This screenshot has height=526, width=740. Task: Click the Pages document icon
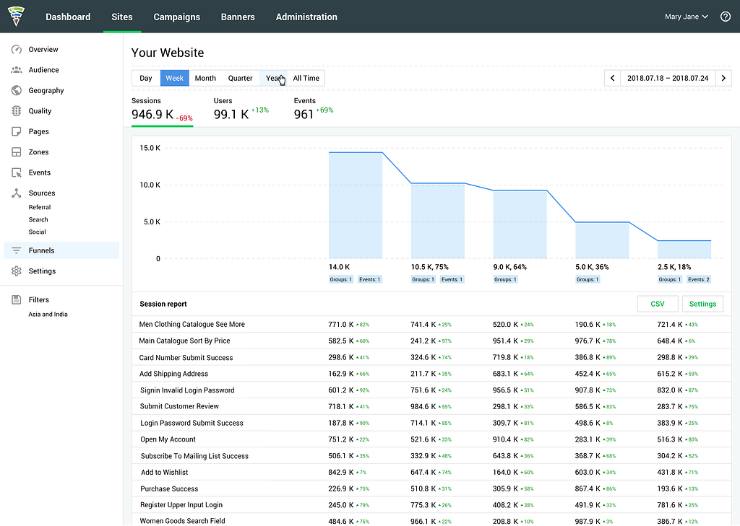click(x=16, y=132)
